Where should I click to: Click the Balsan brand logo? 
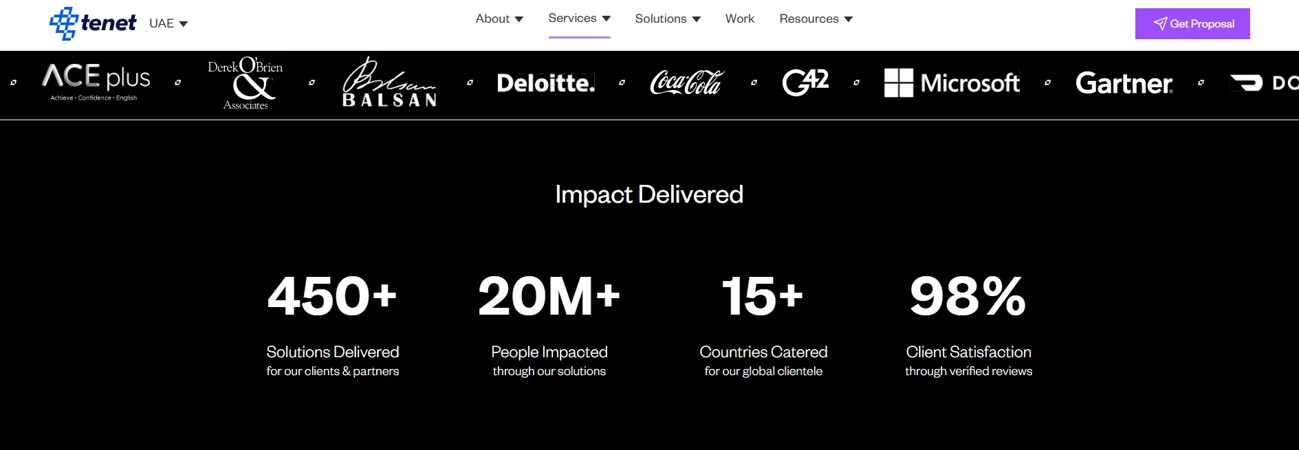tap(390, 83)
